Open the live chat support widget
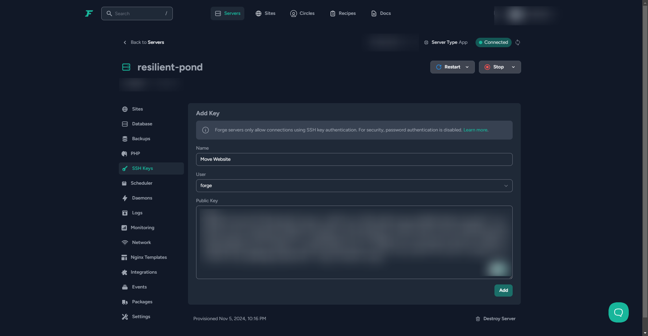 coord(618,312)
